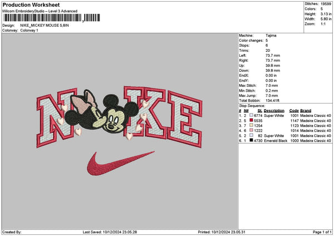334x236 pixels.
Task: Click the cream swatch with 1254 stitches
Action: tap(252, 125)
